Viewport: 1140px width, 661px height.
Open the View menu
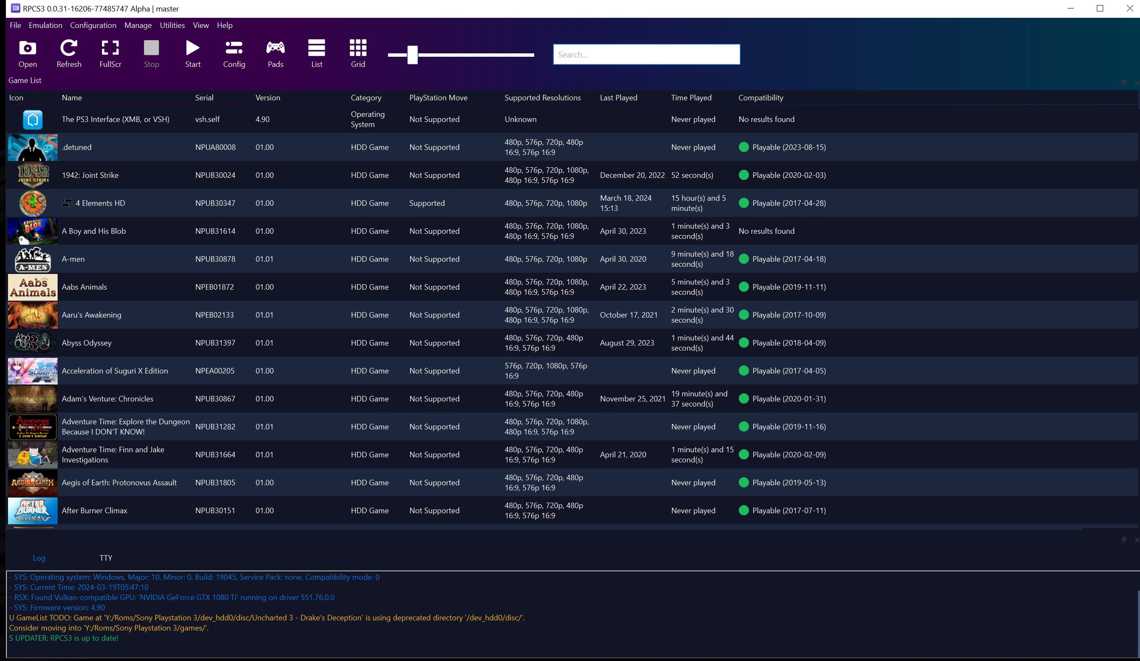tap(200, 25)
